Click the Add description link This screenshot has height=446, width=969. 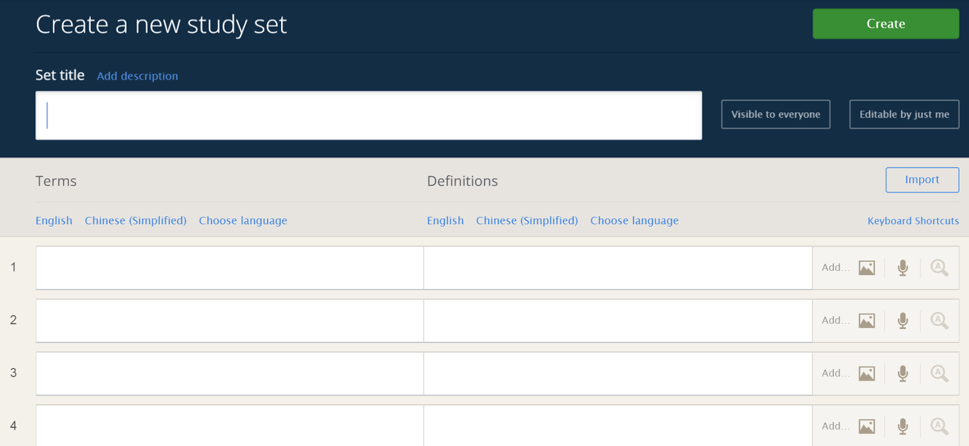137,76
